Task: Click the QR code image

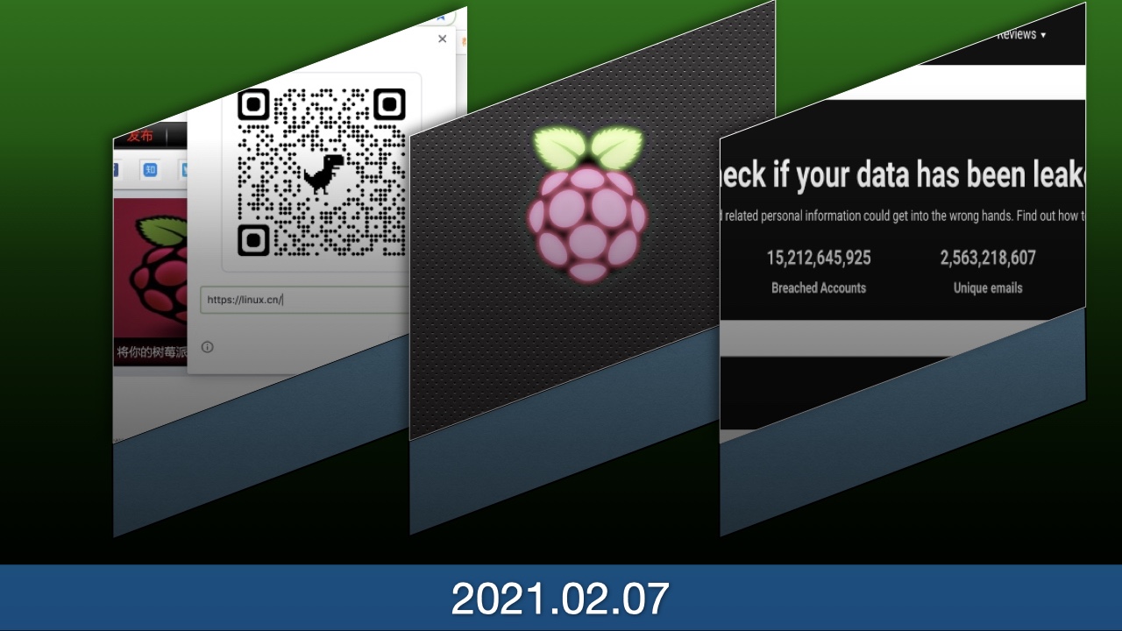Action: [x=321, y=172]
